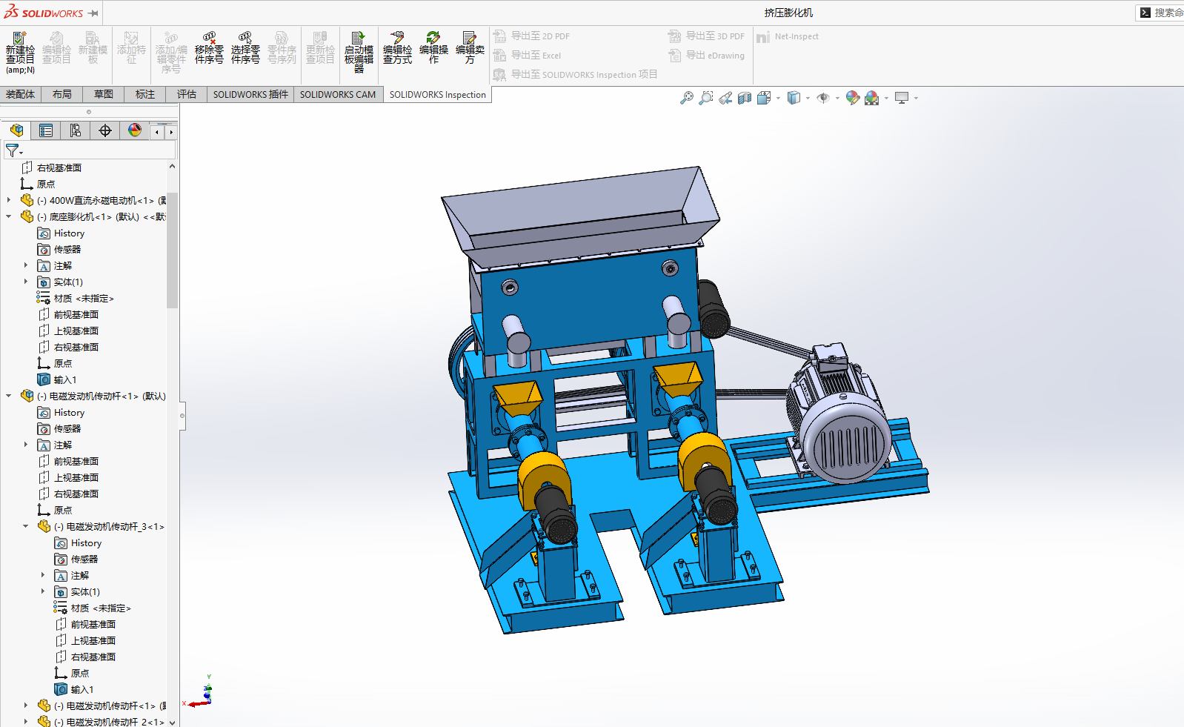Screen dimensions: 1184x727
Task: Open the View Settings dropdown arrow
Action: pyautogui.click(x=916, y=98)
